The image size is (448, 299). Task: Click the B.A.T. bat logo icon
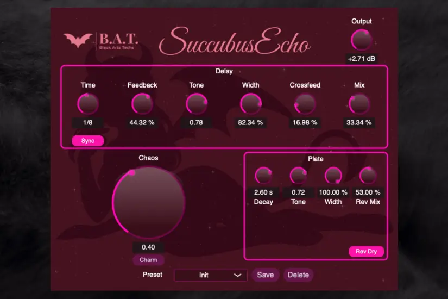pyautogui.click(x=78, y=40)
